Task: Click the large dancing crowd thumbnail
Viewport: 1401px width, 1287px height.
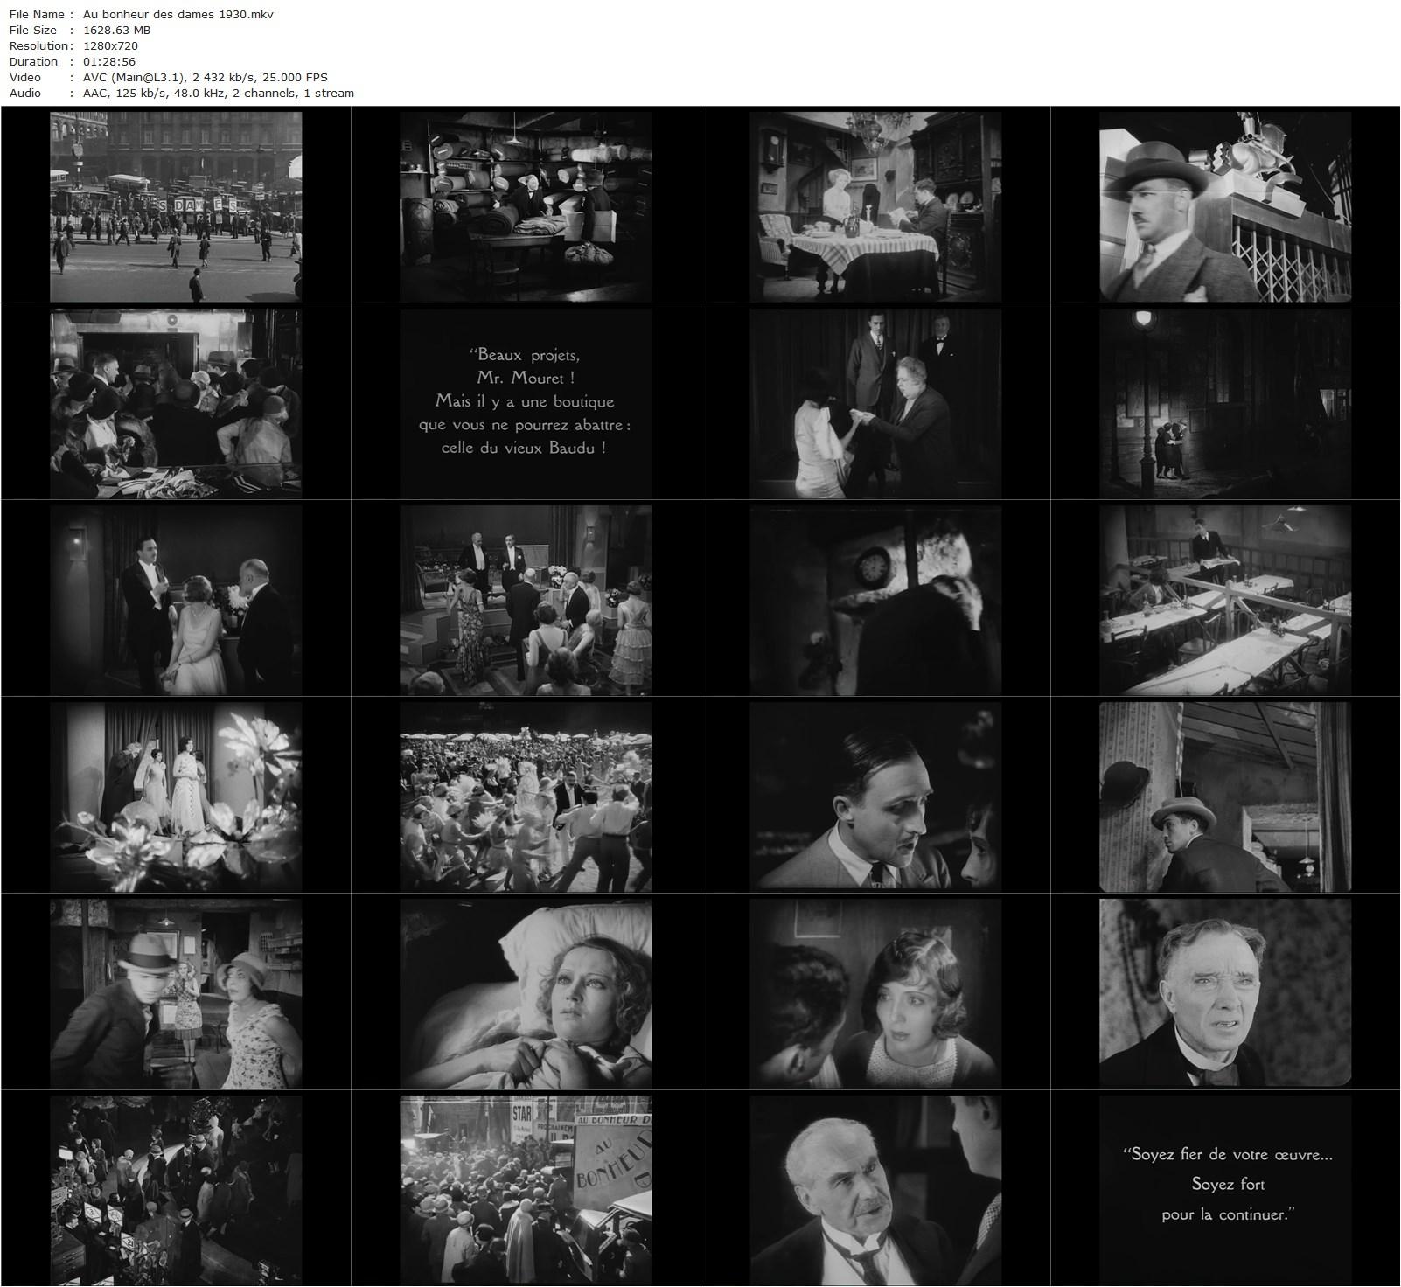Action: [526, 796]
